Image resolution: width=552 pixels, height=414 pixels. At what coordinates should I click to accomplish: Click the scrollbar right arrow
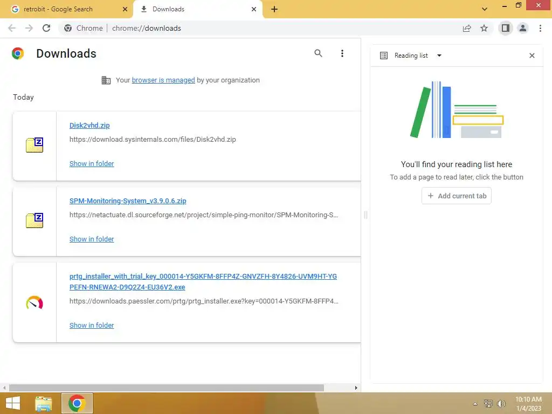coord(356,388)
